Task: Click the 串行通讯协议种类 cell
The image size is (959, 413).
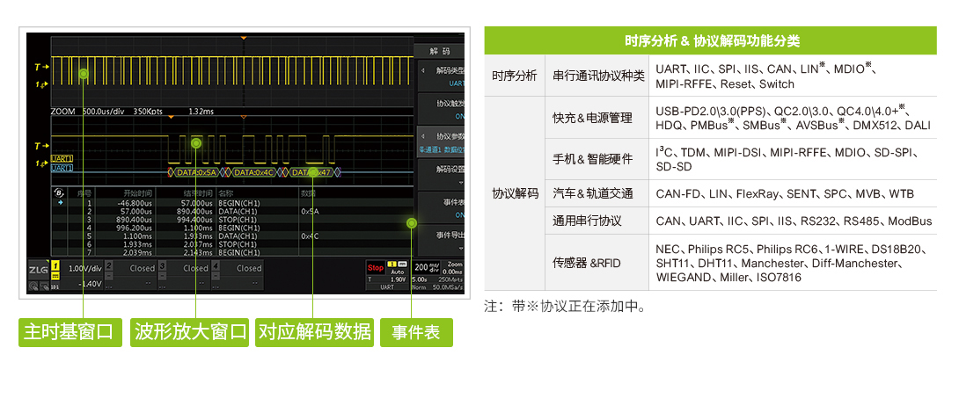Action: 598,76
